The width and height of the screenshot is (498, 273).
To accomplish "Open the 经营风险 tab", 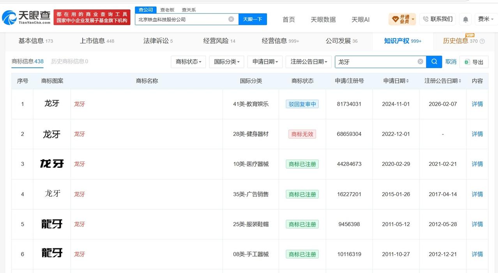I will click(219, 41).
